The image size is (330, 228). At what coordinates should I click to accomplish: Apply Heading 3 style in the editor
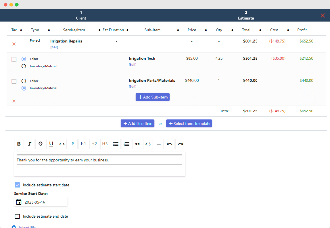105,144
